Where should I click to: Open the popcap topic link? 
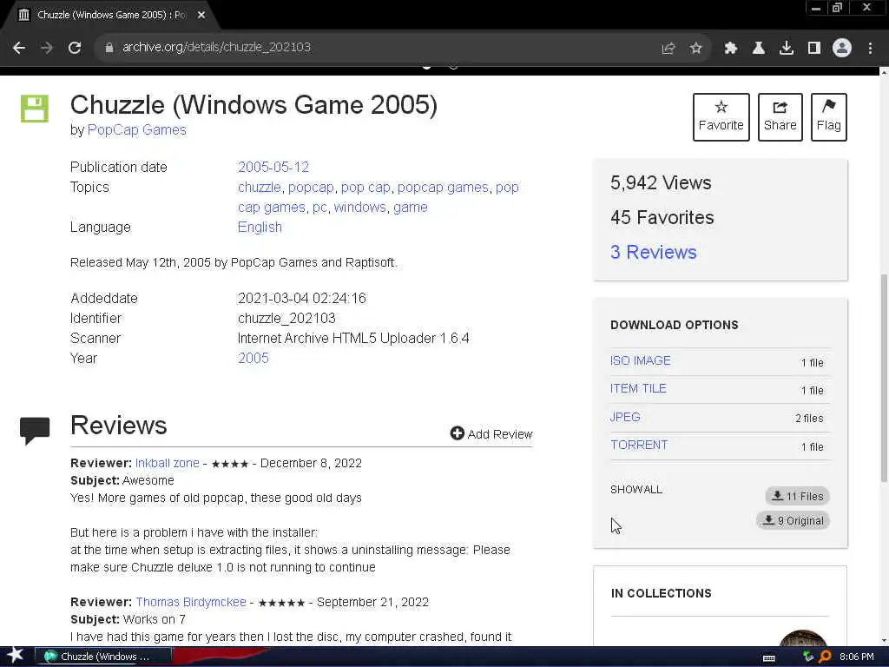point(311,188)
